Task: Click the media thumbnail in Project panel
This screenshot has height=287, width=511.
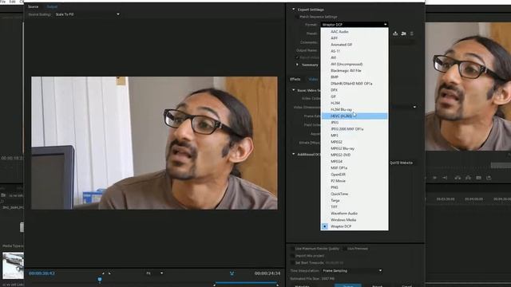Action: point(13,265)
